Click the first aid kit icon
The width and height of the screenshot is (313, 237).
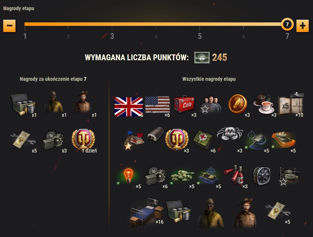tap(203, 140)
